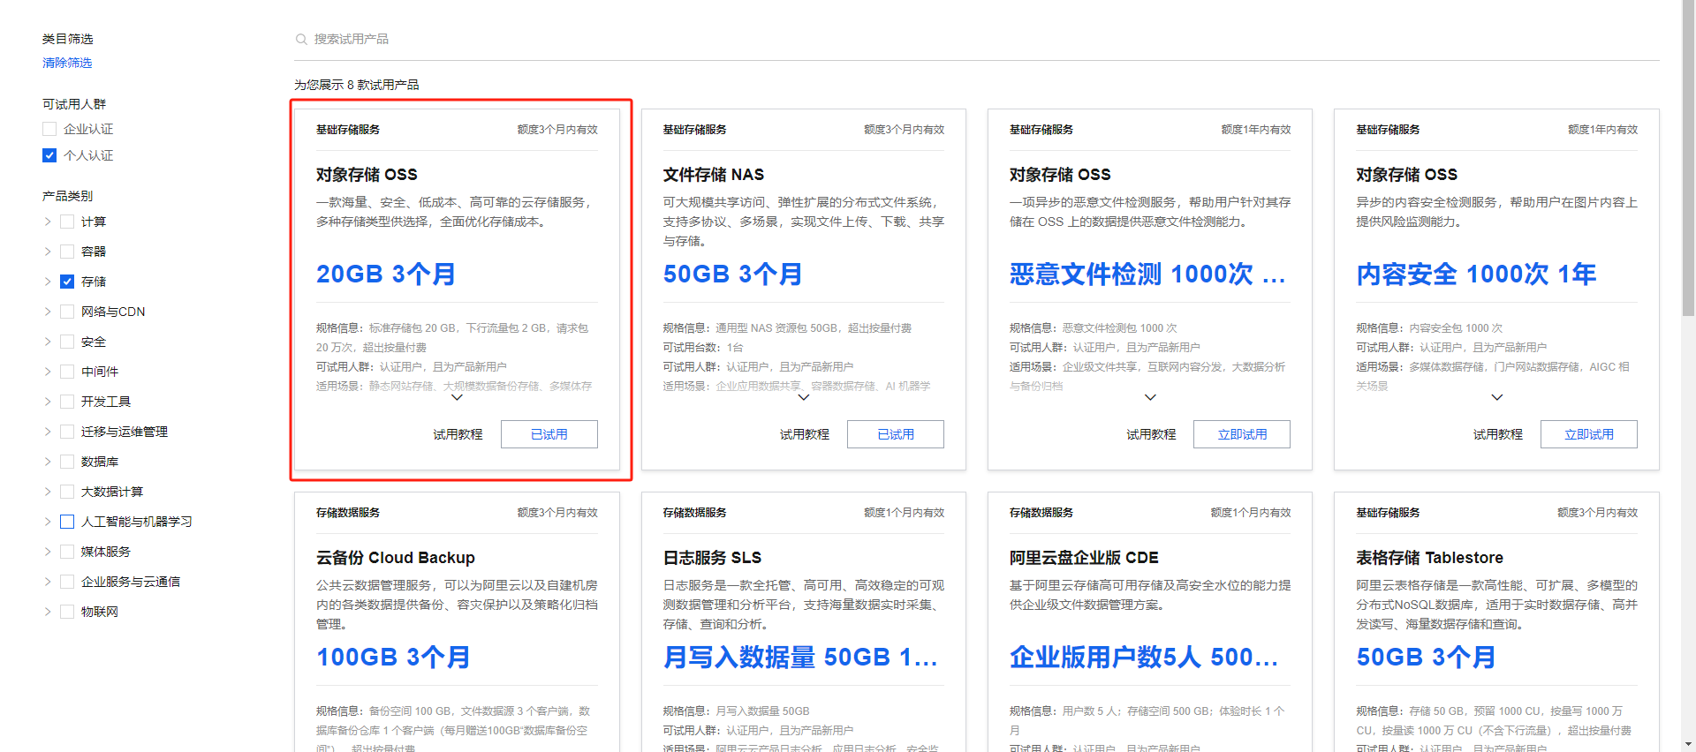Open the 日志服务 SLS title

[712, 558]
